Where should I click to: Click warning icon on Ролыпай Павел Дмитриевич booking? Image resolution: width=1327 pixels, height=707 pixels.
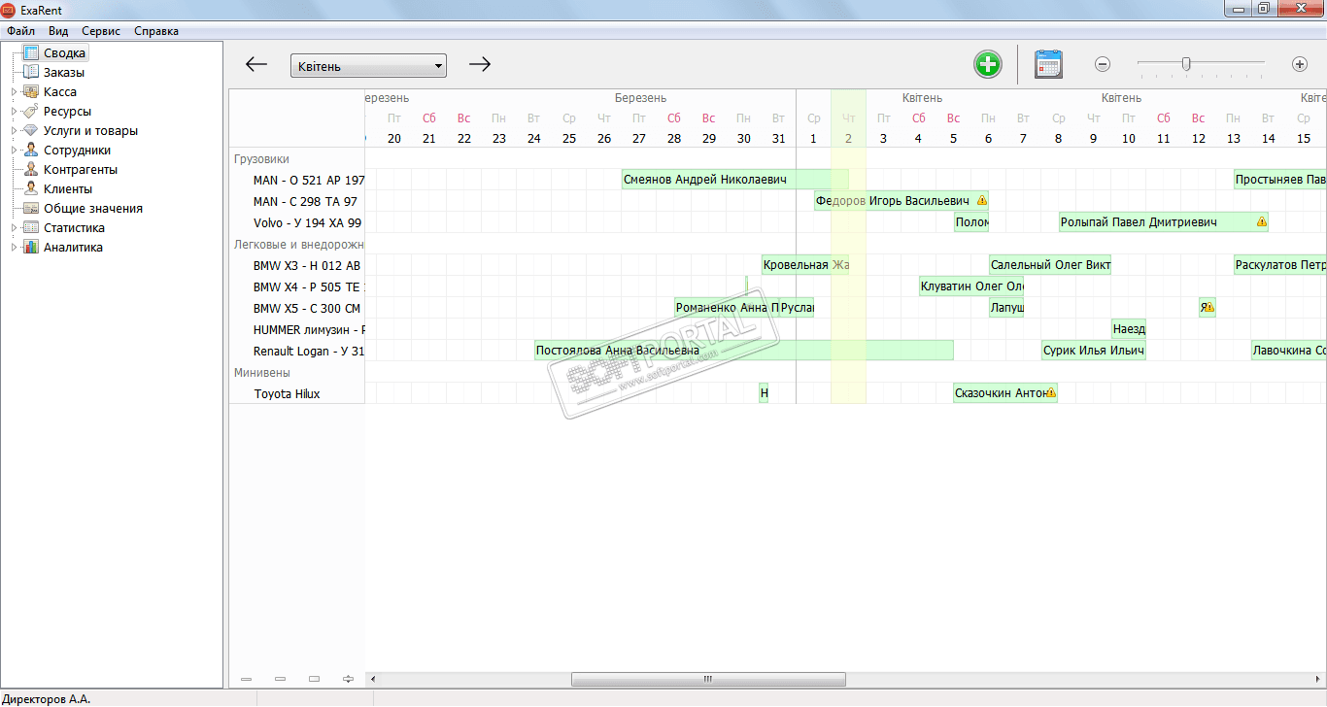pyautogui.click(x=1261, y=222)
